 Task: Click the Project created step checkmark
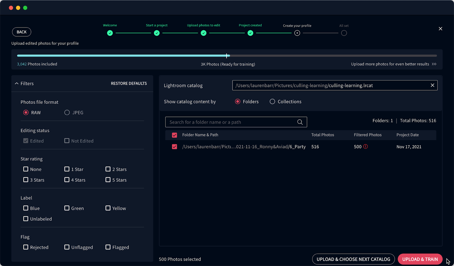click(250, 33)
